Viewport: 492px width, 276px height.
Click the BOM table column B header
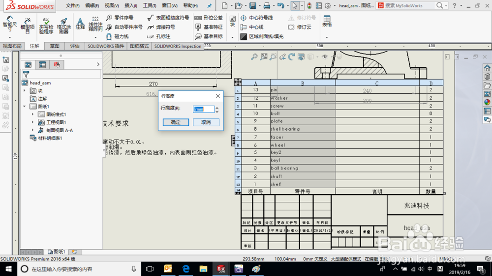coord(303,83)
